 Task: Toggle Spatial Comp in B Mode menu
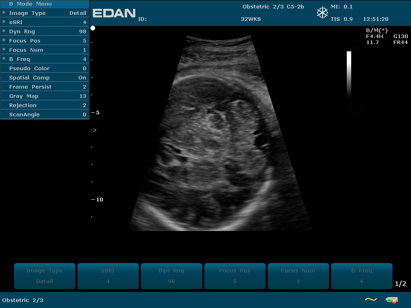pyautogui.click(x=45, y=78)
